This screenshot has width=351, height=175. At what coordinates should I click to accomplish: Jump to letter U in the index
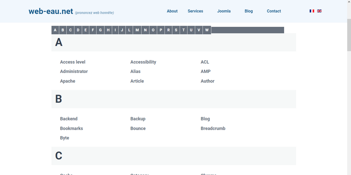(191, 30)
